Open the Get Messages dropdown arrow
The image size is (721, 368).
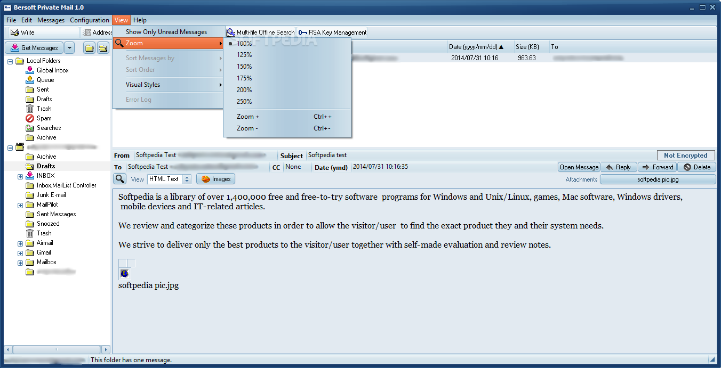69,48
